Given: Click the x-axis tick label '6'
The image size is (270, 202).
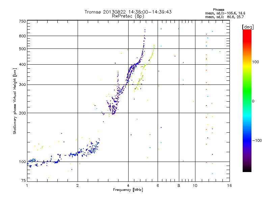Looking at the screenshot, I should tap(158, 186).
